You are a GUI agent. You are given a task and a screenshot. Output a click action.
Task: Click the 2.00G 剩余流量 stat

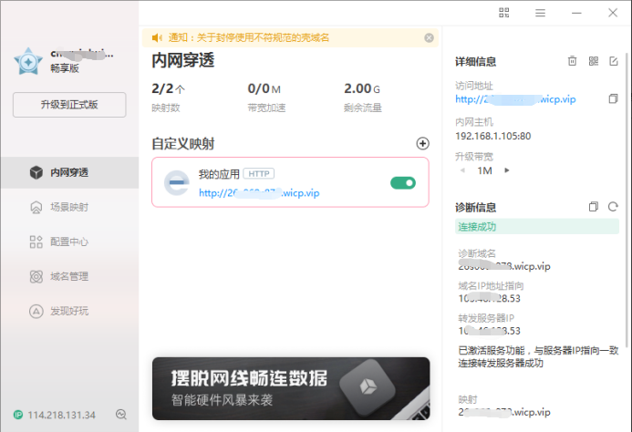pyautogui.click(x=363, y=97)
